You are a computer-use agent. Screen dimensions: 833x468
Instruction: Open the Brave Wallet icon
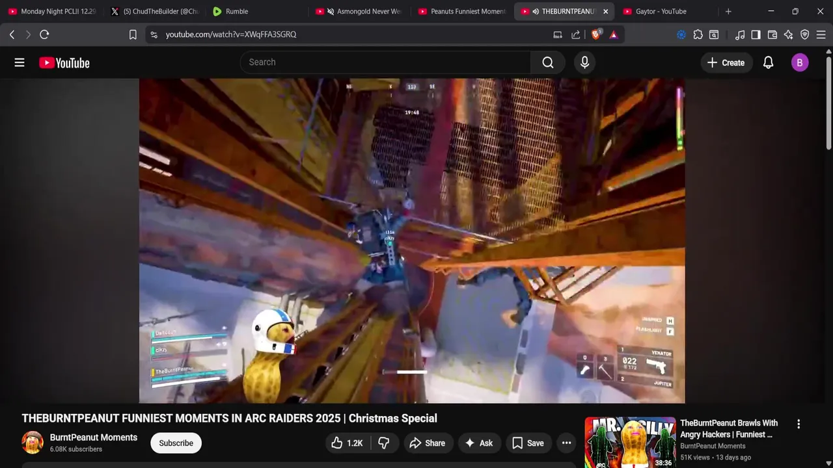tap(772, 34)
